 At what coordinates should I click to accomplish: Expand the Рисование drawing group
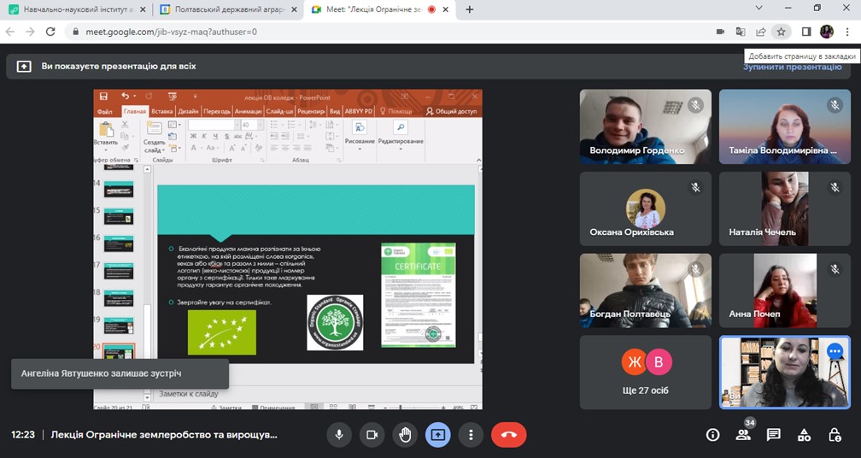click(360, 137)
